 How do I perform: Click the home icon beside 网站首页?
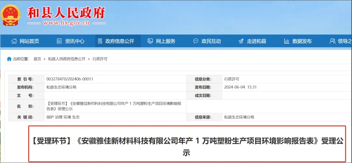click(x=14, y=41)
